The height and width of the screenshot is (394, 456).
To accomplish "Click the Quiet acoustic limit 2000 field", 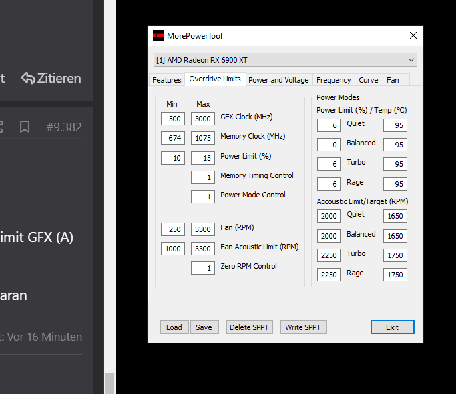I will 329,216.
